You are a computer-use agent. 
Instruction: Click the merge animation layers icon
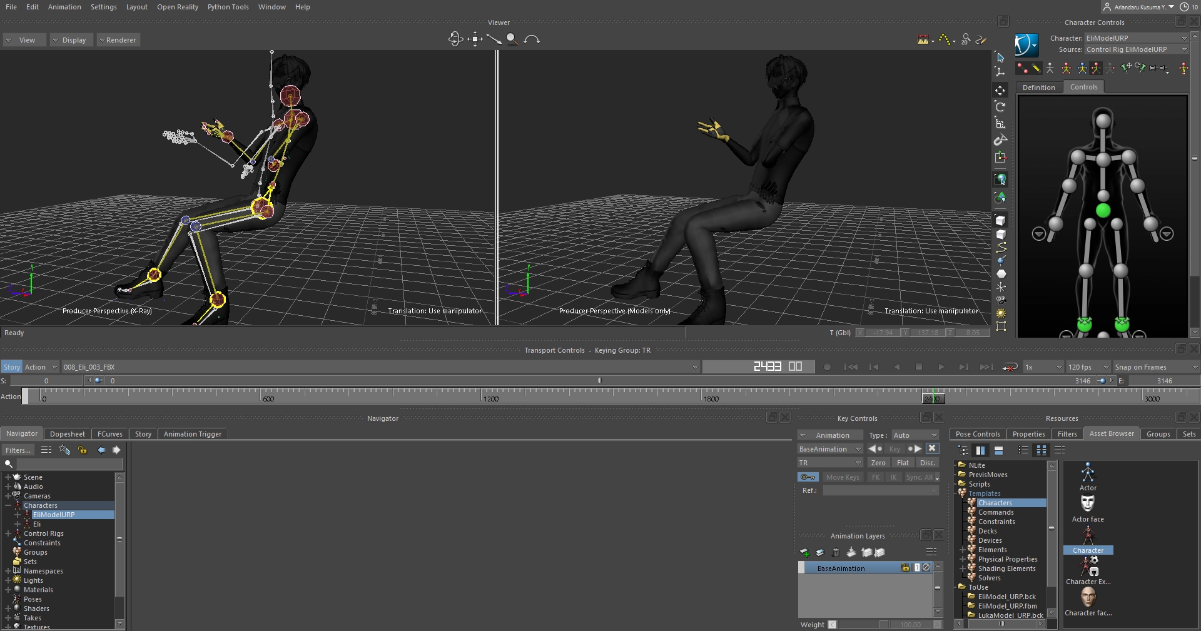[x=851, y=552]
